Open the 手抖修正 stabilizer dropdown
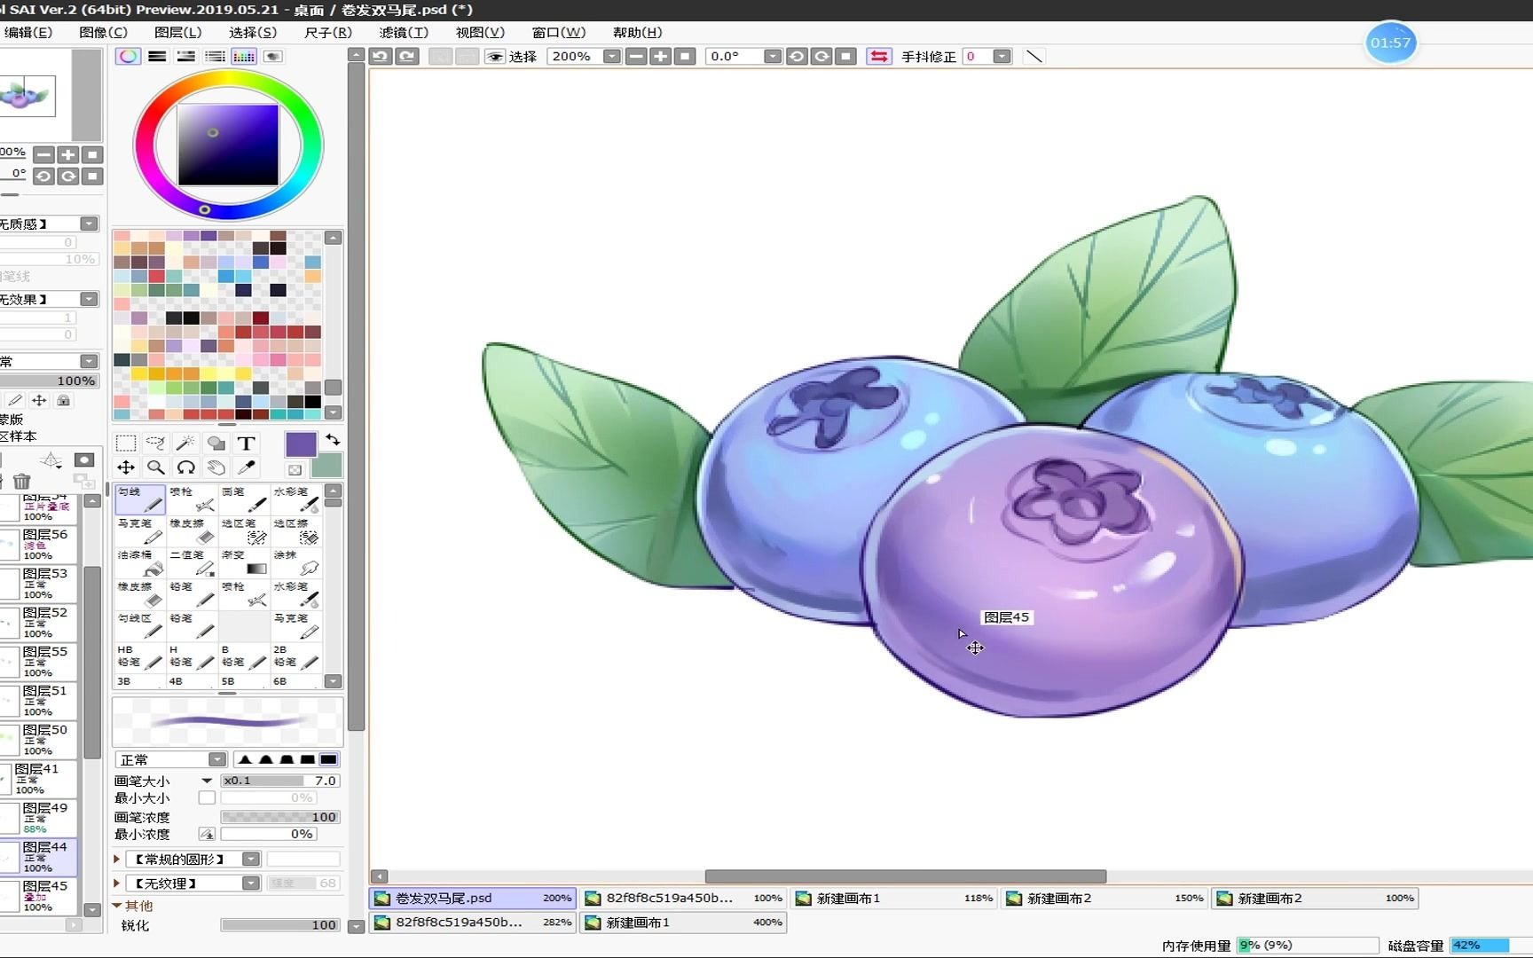The image size is (1533, 958). click(x=1002, y=56)
